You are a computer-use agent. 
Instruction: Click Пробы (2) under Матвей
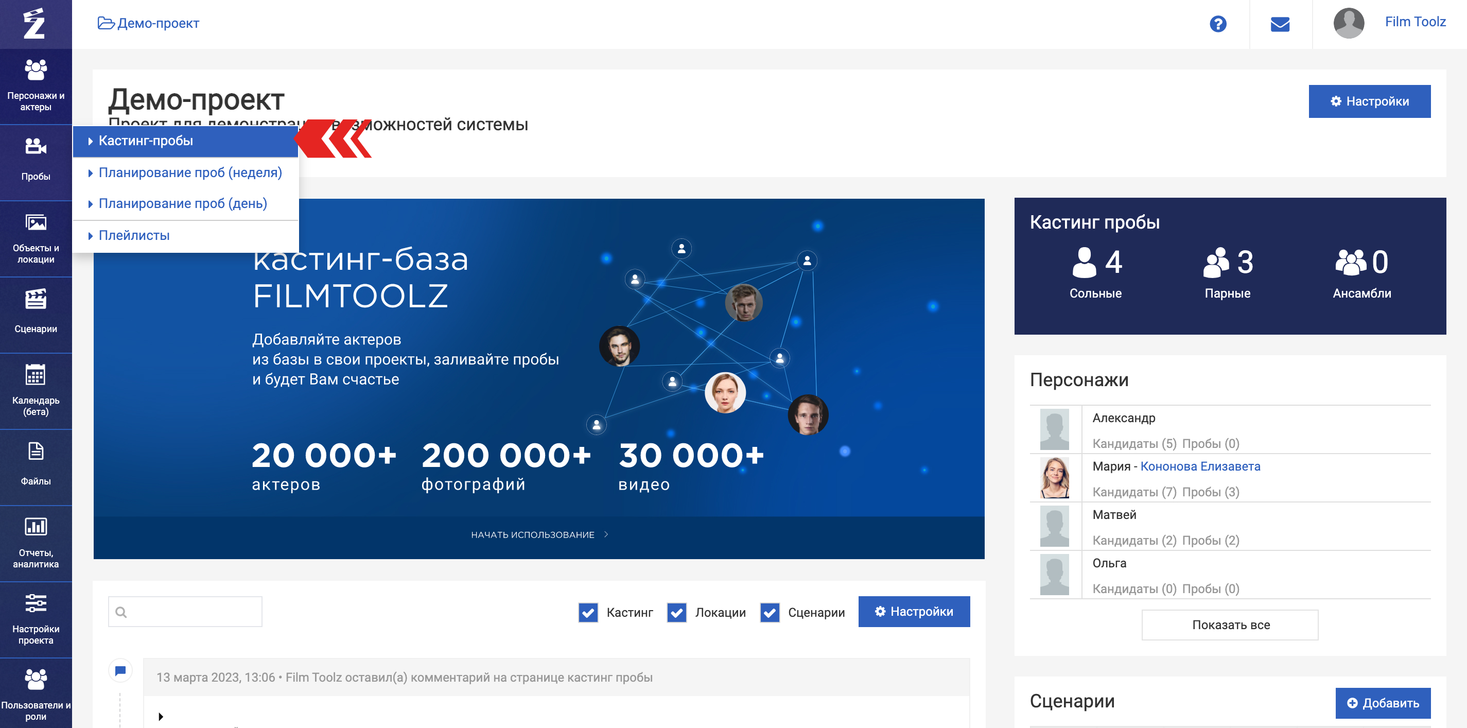pos(1210,540)
